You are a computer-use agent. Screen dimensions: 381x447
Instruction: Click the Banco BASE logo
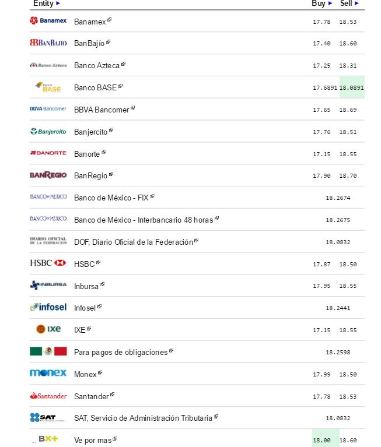(x=48, y=87)
